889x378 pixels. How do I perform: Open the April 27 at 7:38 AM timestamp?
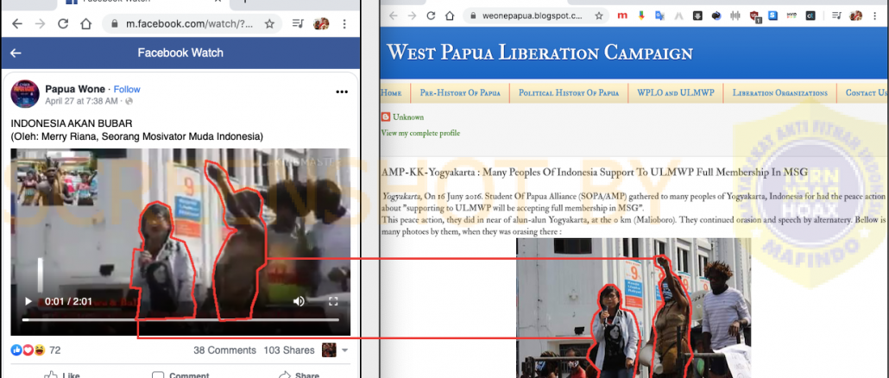(81, 101)
